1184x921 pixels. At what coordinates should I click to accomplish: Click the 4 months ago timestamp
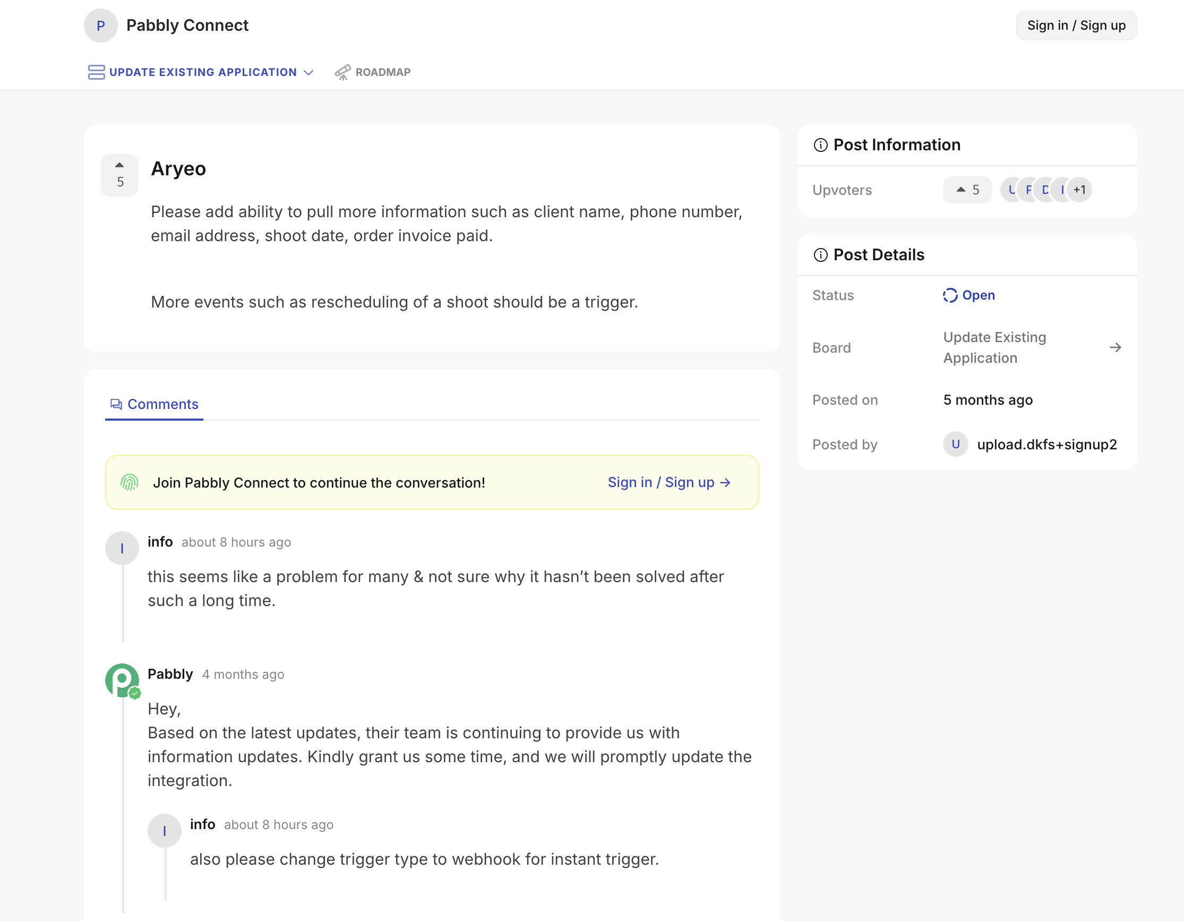pos(243,674)
